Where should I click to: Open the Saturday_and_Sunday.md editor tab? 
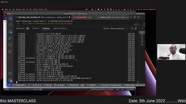coord(42,17)
